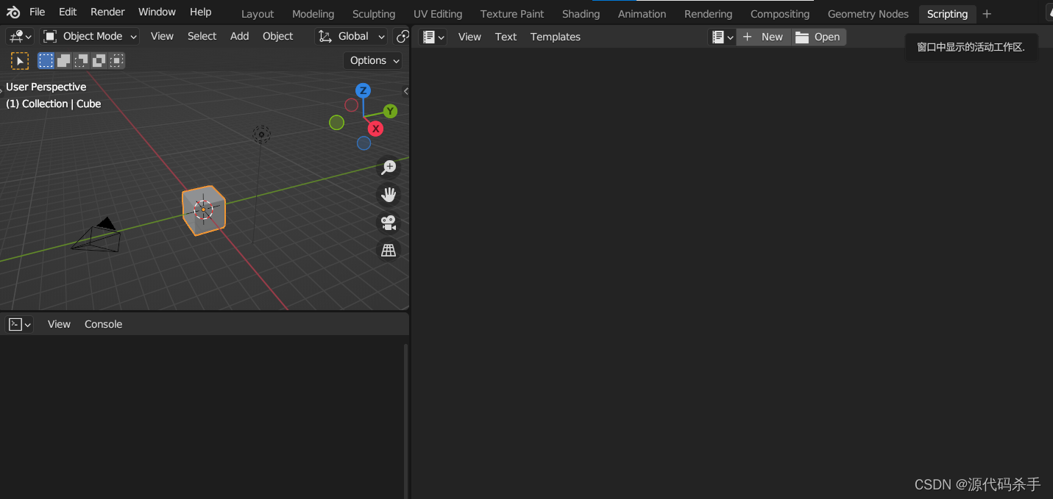
Task: Open the Templates menu
Action: (x=555, y=37)
